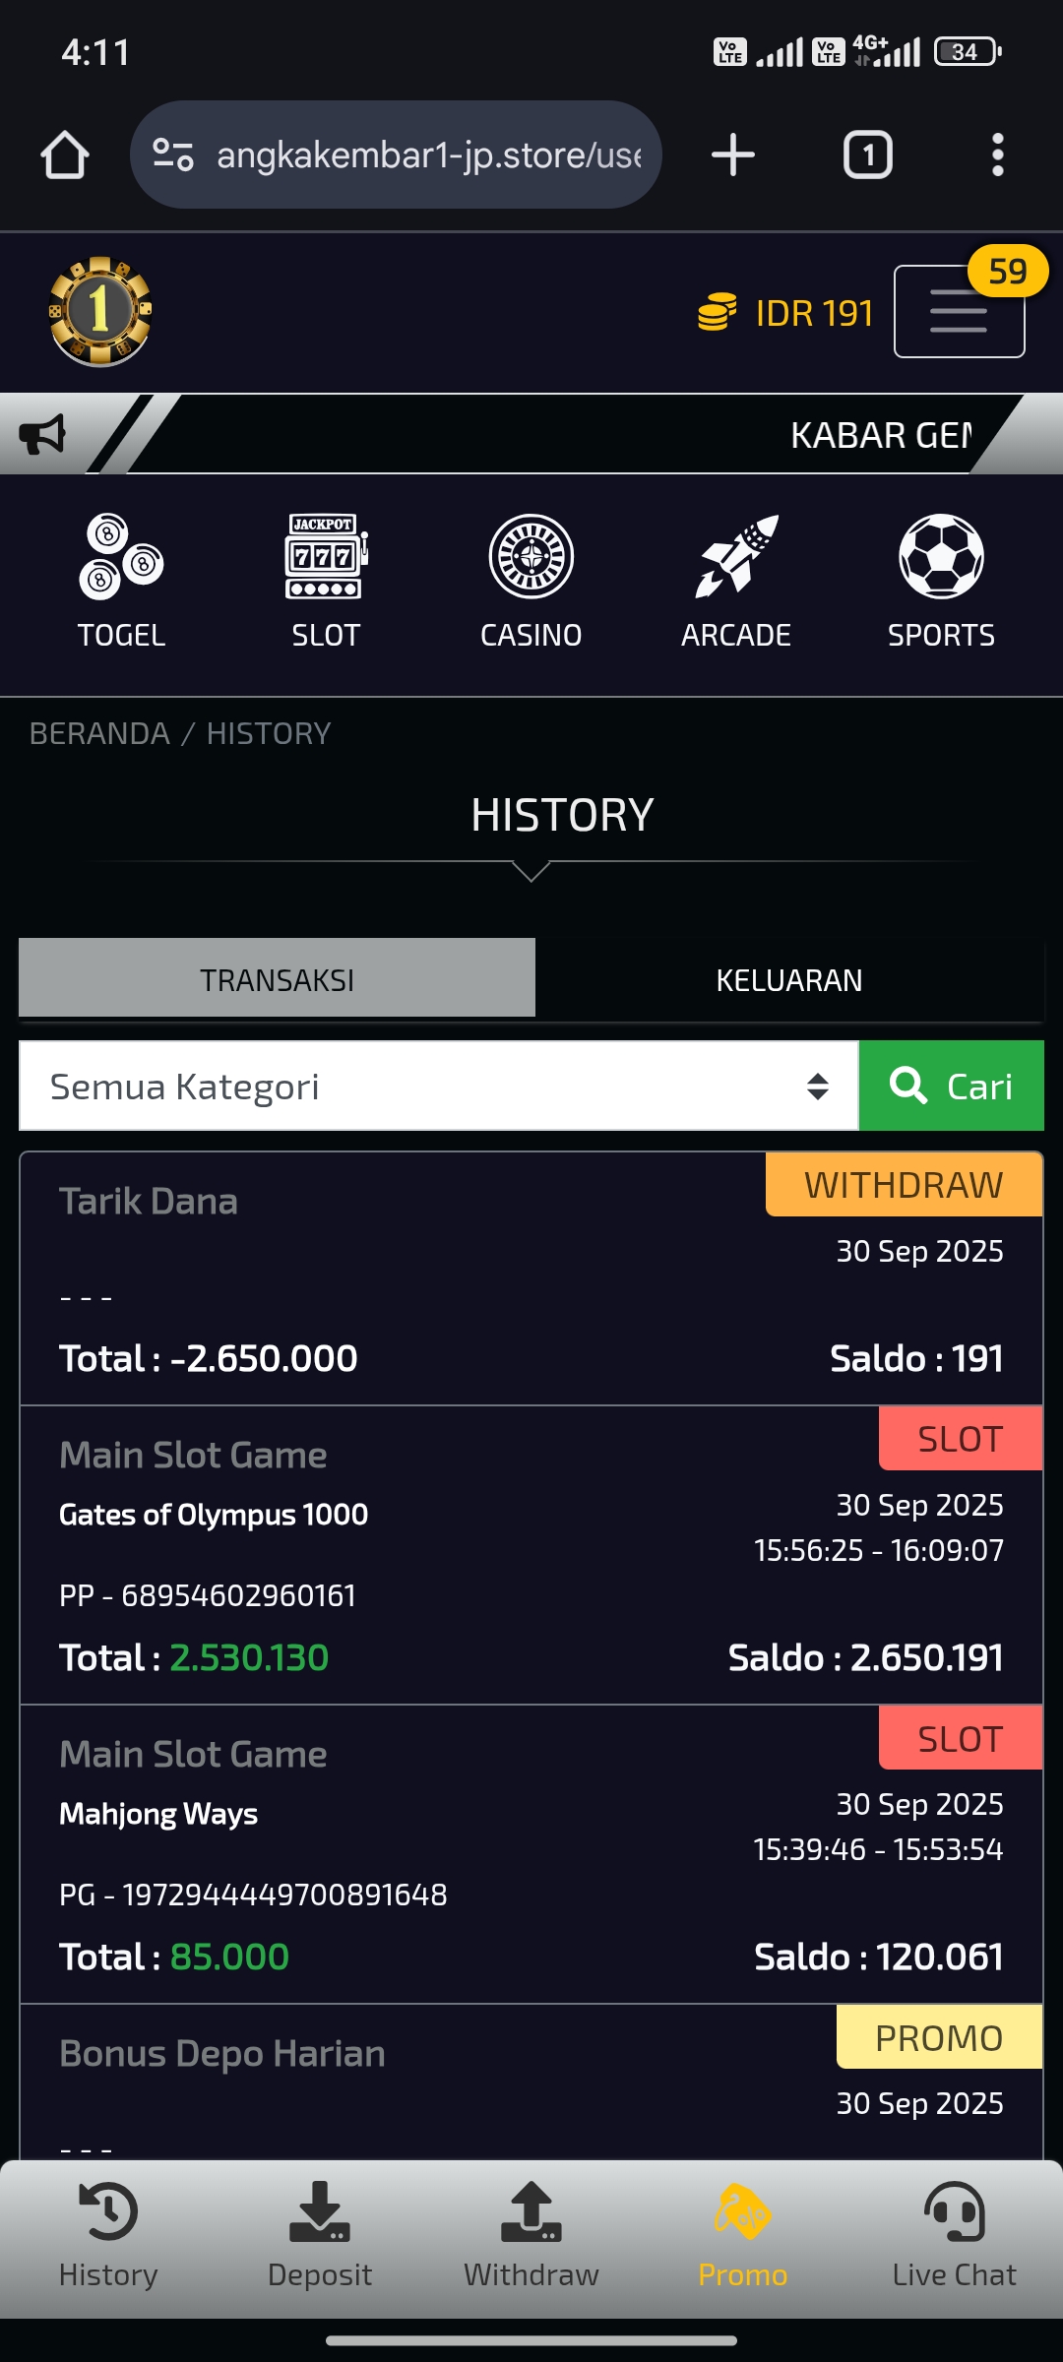1063x2362 pixels.
Task: Click the BERANDA breadcrumb link
Action: (x=99, y=733)
